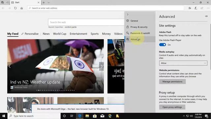Screen dimensions: 211x119
Task: Open network status tray icon
Action: tap(188, 116)
